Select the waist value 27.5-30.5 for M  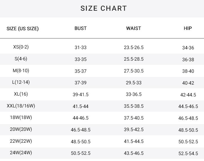tap(134, 71)
